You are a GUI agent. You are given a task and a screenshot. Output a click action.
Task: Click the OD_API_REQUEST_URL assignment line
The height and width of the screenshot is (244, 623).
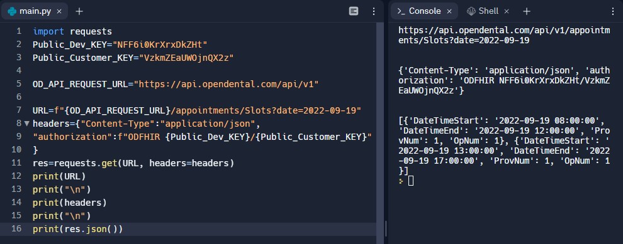[176, 84]
